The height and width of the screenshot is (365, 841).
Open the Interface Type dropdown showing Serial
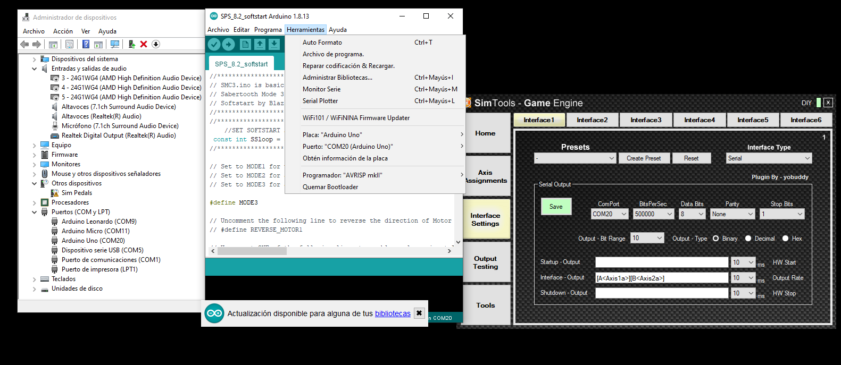[769, 158]
